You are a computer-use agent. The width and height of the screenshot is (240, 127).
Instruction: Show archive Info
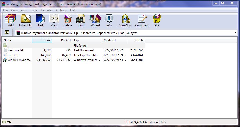pos(109,21)
